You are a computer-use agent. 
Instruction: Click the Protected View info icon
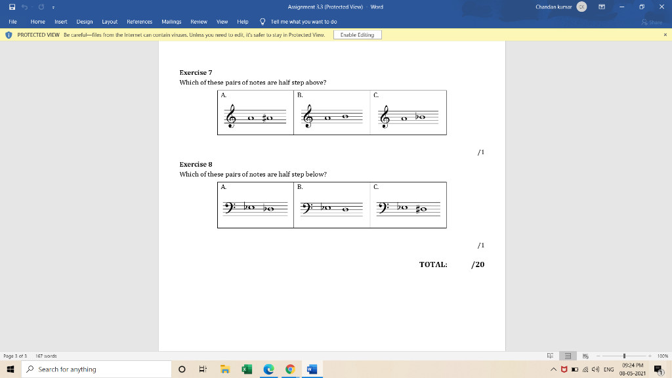9,35
